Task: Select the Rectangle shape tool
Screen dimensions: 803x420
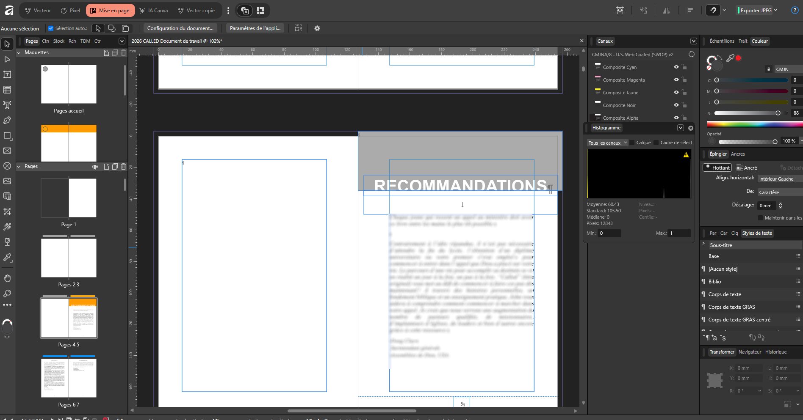Action: pos(7,135)
